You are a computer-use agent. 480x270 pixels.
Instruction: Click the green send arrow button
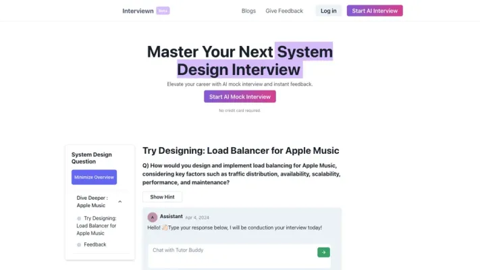[x=323, y=252]
